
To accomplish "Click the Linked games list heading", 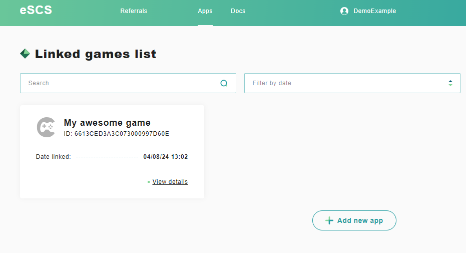I will pos(95,54).
